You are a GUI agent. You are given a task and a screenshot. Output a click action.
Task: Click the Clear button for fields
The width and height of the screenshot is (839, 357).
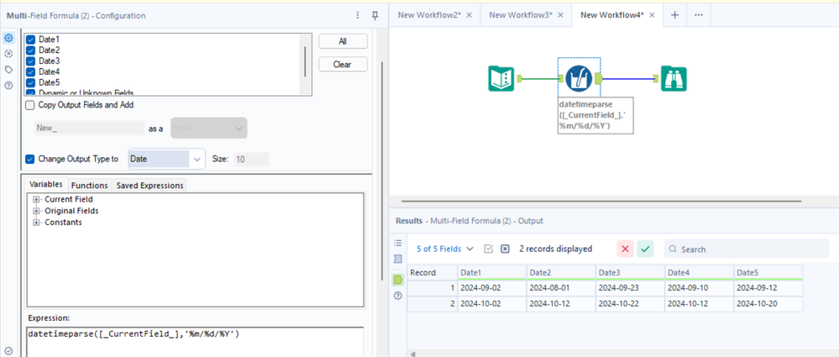coord(343,64)
